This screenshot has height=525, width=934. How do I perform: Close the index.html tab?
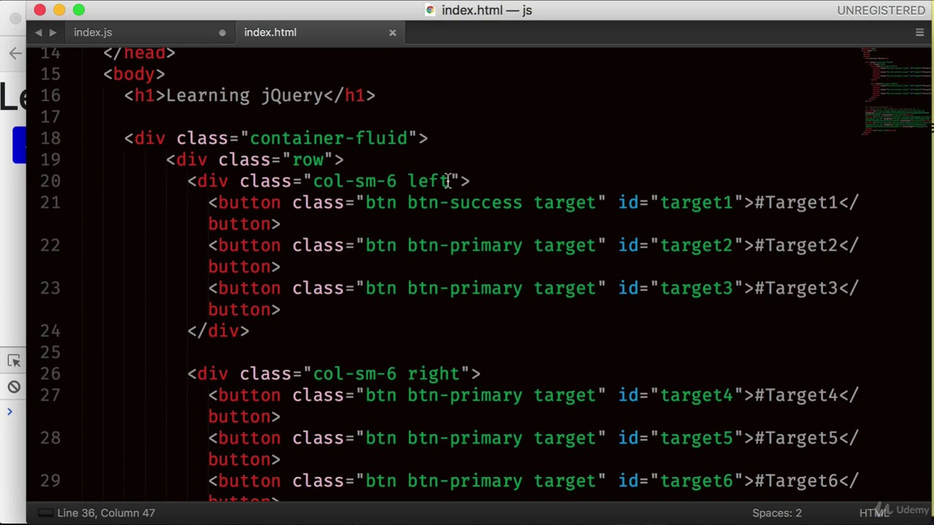pos(393,32)
